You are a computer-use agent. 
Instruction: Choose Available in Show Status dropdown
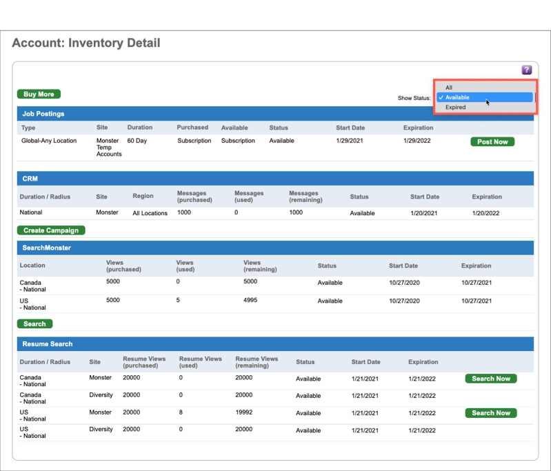(x=485, y=97)
